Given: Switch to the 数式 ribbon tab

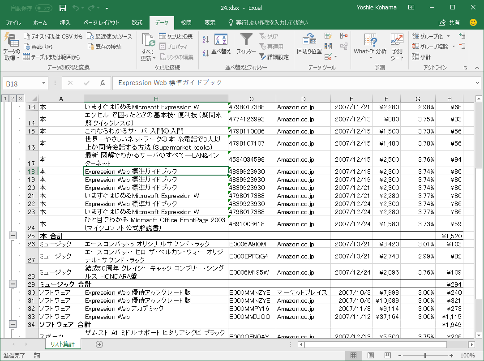Looking at the screenshot, I should (x=137, y=22).
